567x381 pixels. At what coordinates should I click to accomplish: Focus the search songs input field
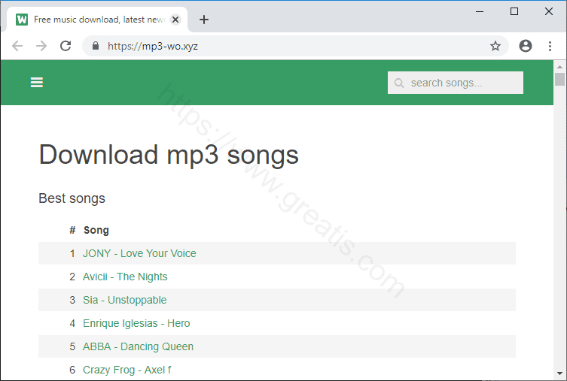coord(456,83)
